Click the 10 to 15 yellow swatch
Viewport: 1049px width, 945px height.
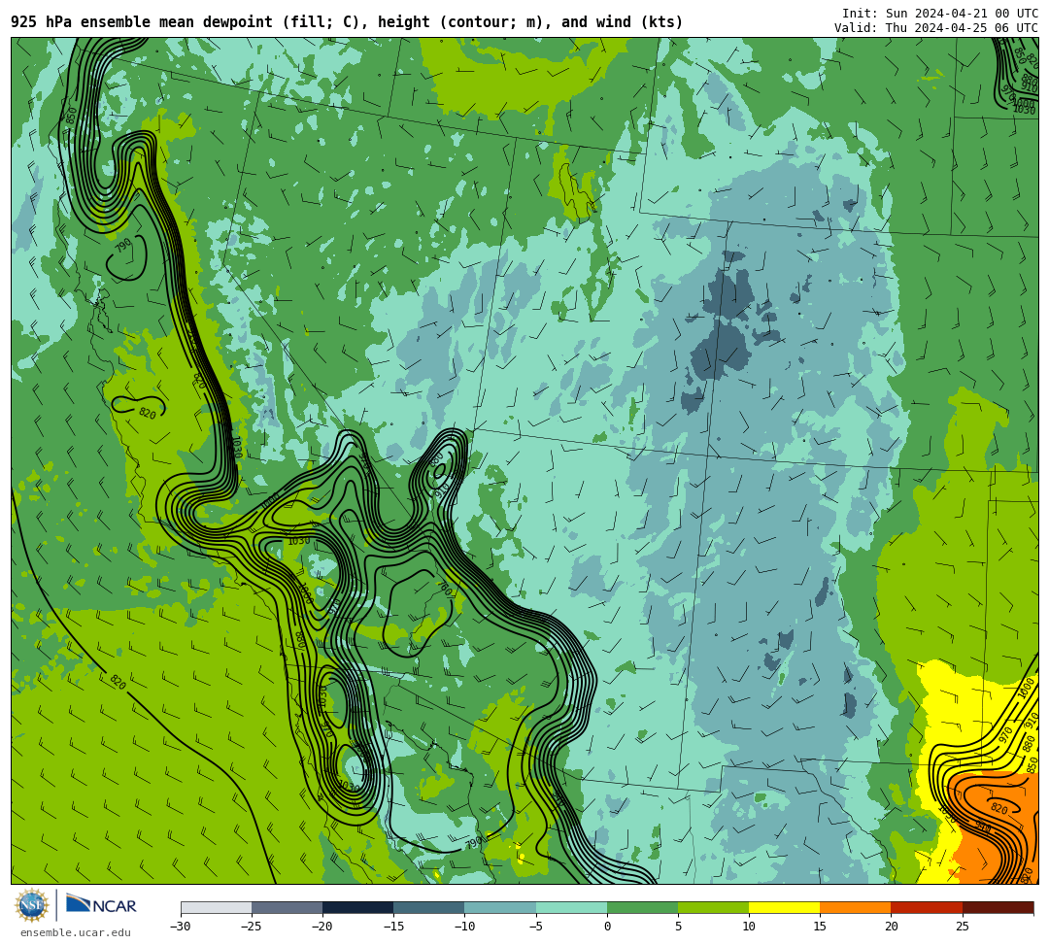click(x=784, y=907)
